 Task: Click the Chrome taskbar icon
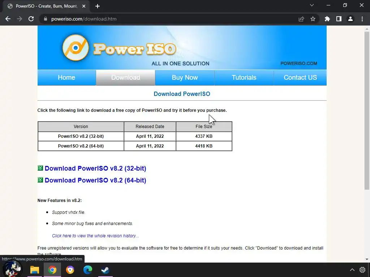[52, 270]
